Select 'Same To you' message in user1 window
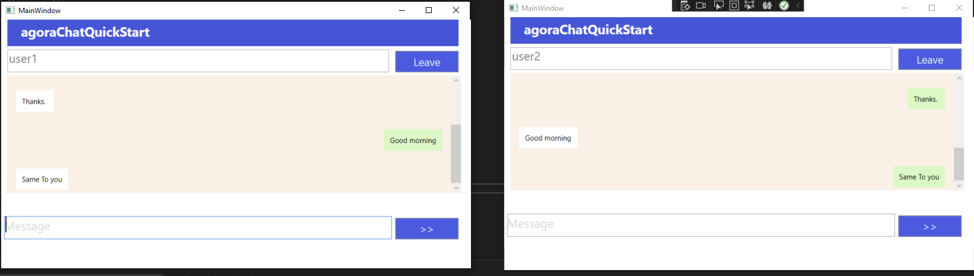The image size is (974, 276). 42,179
